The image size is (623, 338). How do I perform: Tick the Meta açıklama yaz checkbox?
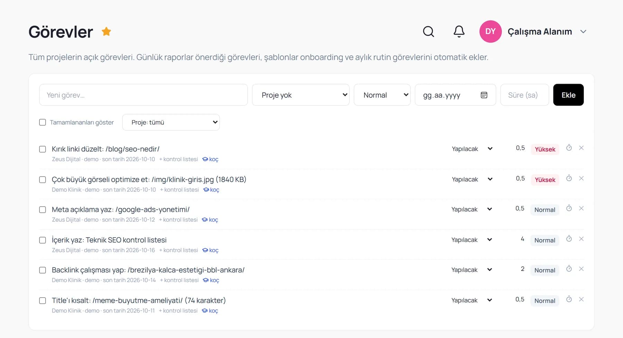[43, 210]
